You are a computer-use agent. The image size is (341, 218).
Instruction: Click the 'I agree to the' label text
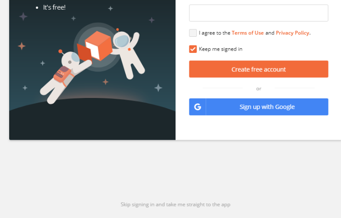coord(214,33)
